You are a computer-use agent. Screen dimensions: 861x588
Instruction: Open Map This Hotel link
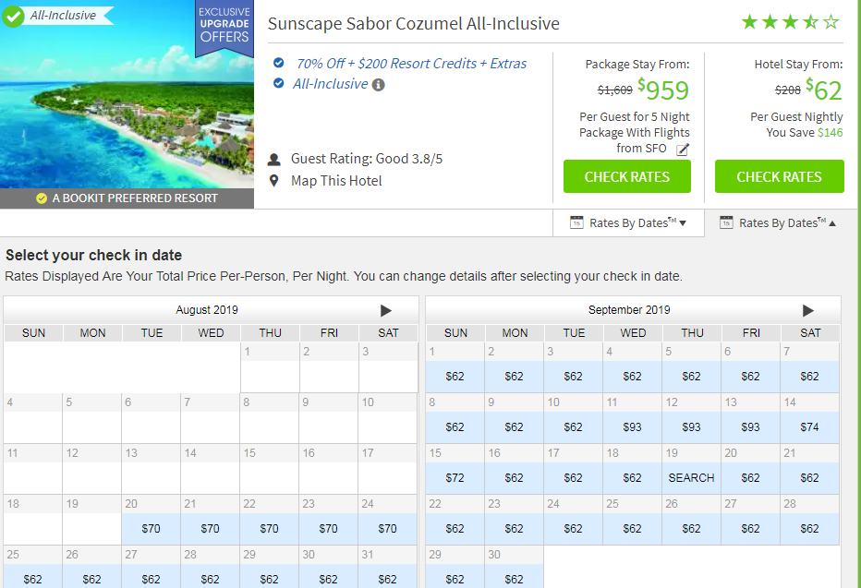click(x=336, y=180)
